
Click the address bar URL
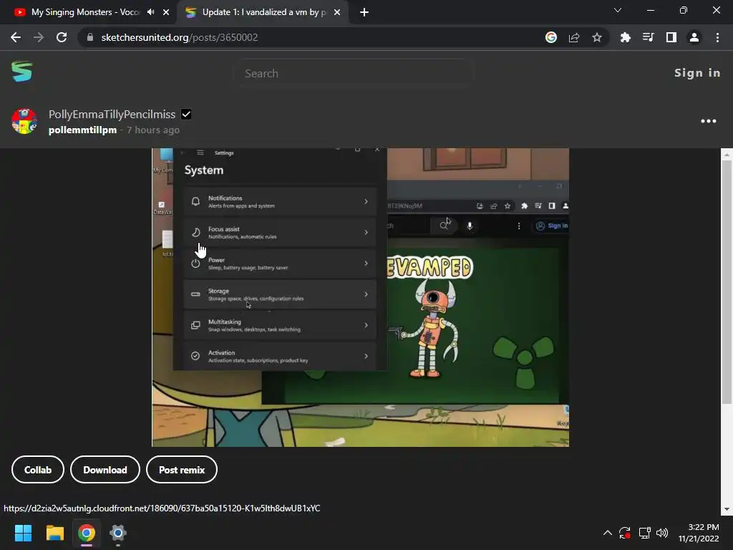click(180, 37)
